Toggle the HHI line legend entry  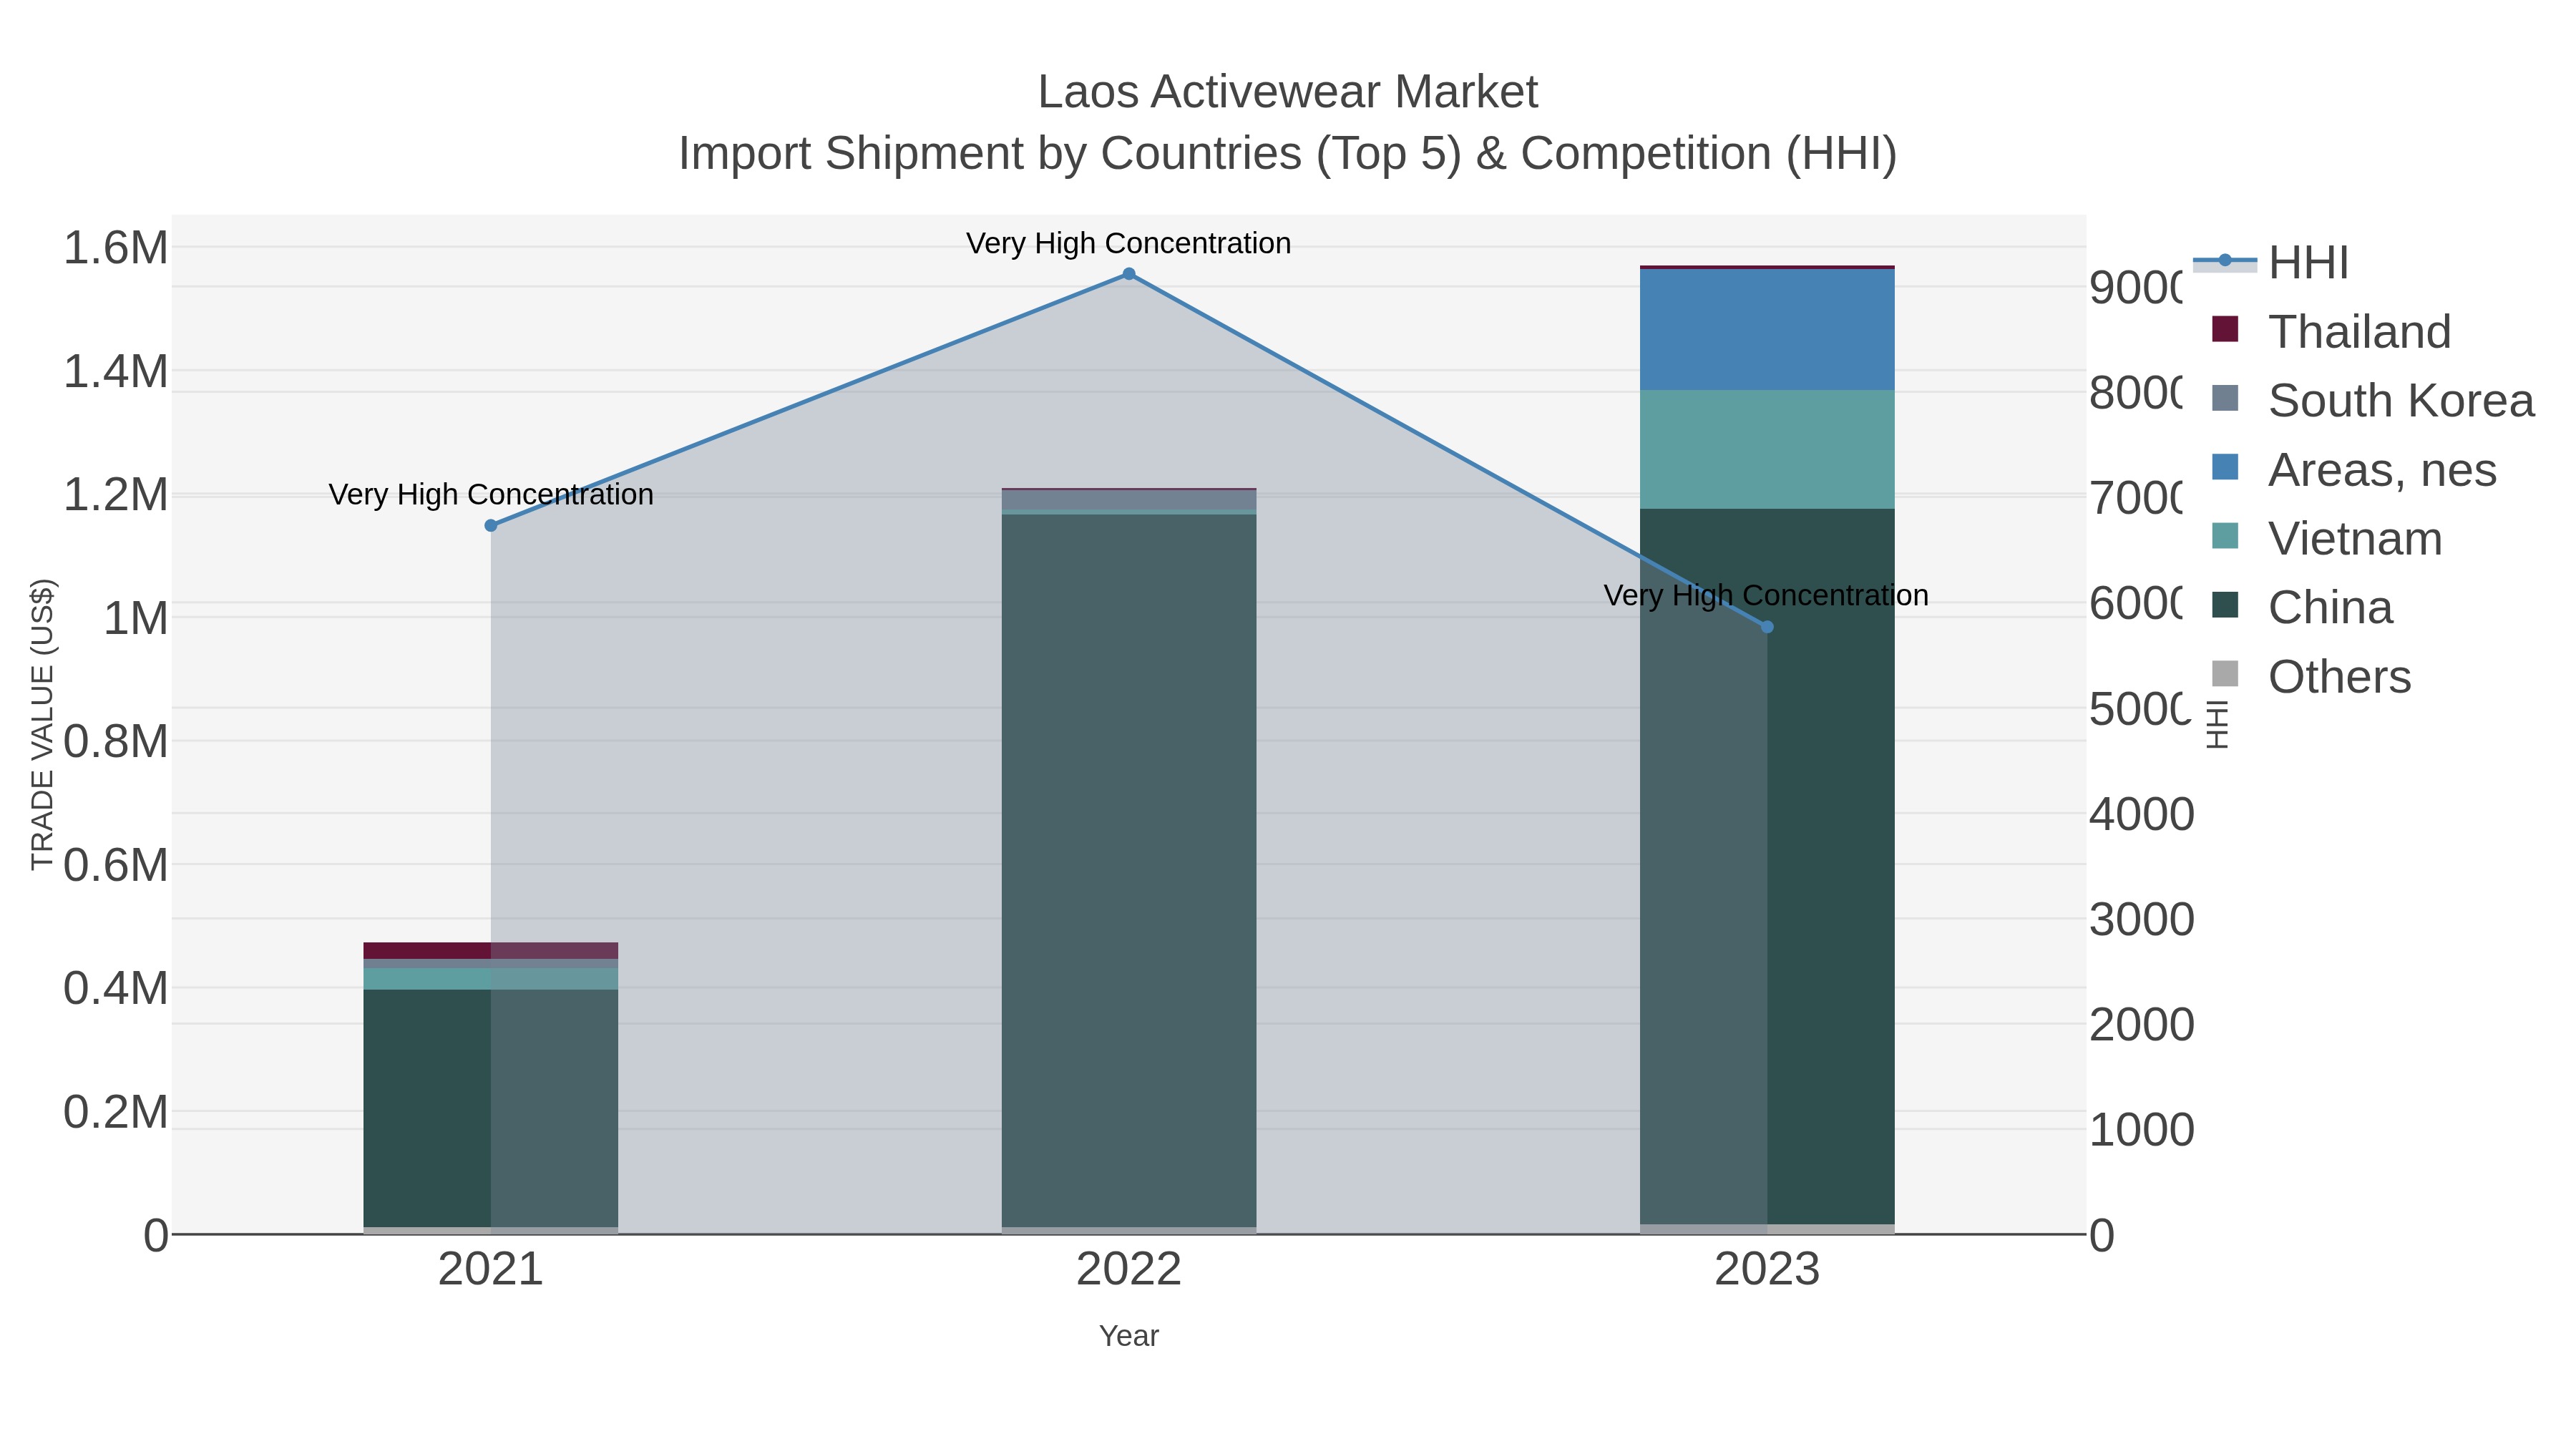[2270, 263]
